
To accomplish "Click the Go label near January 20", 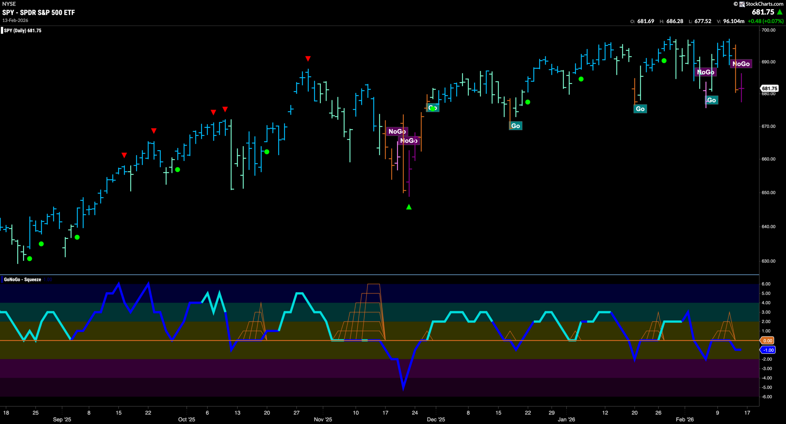I will 640,109.
